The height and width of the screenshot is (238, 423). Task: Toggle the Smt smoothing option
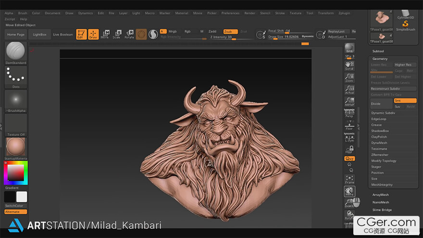click(405, 100)
